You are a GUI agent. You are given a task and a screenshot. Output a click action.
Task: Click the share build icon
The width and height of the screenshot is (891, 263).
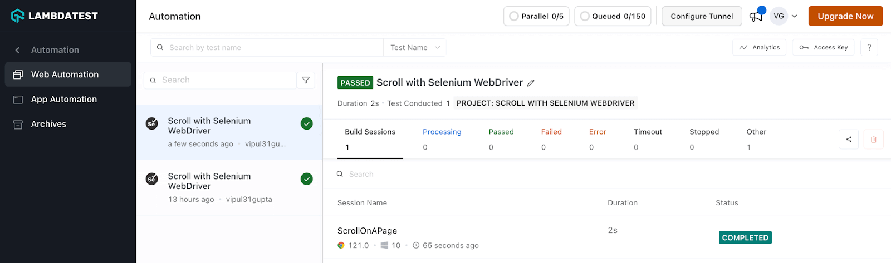point(849,140)
